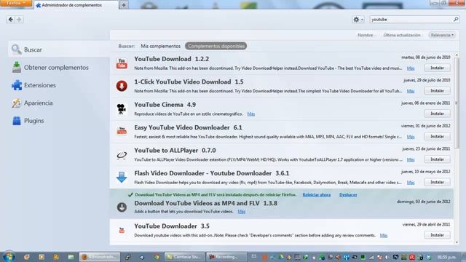Install YouTube to ALLPlayer
Image resolution: width=466 pixels, height=262 pixels.
437,159
